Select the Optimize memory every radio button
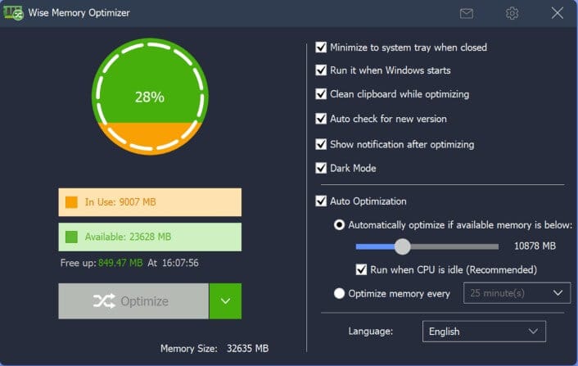 point(339,293)
